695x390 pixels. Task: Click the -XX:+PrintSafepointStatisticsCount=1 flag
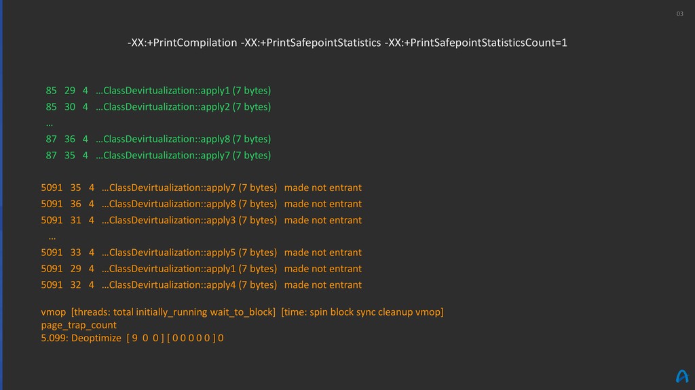coord(476,43)
